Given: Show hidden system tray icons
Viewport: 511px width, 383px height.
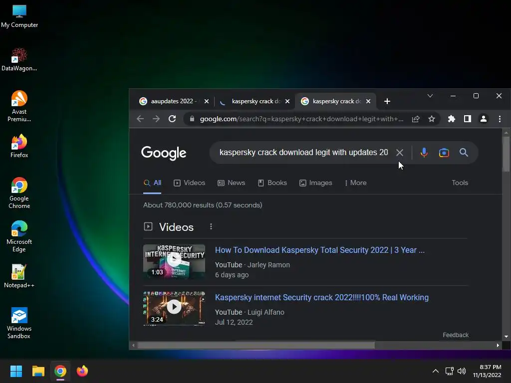Looking at the screenshot, I should pos(435,371).
